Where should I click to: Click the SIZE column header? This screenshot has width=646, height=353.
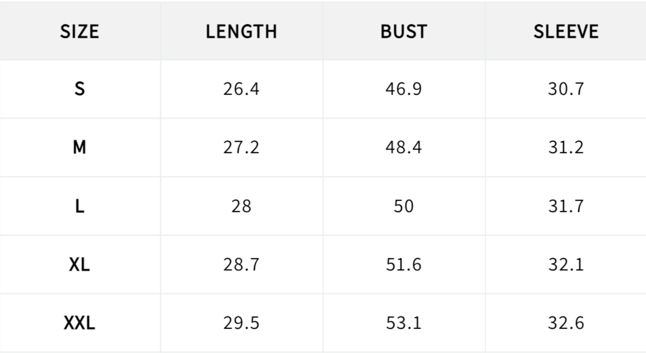point(80,32)
